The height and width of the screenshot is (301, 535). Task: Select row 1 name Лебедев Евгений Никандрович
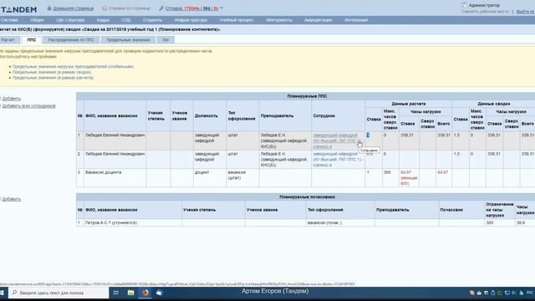pyautogui.click(x=115, y=135)
